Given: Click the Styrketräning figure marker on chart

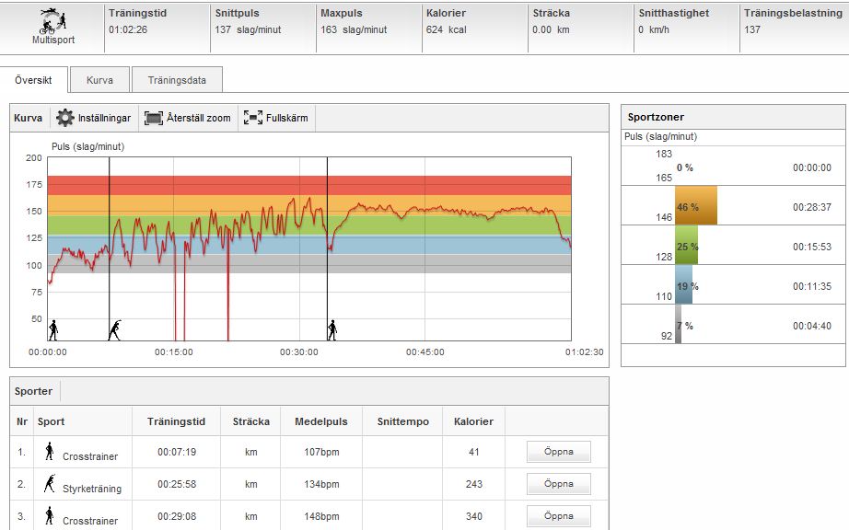Looking at the screenshot, I should point(115,330).
